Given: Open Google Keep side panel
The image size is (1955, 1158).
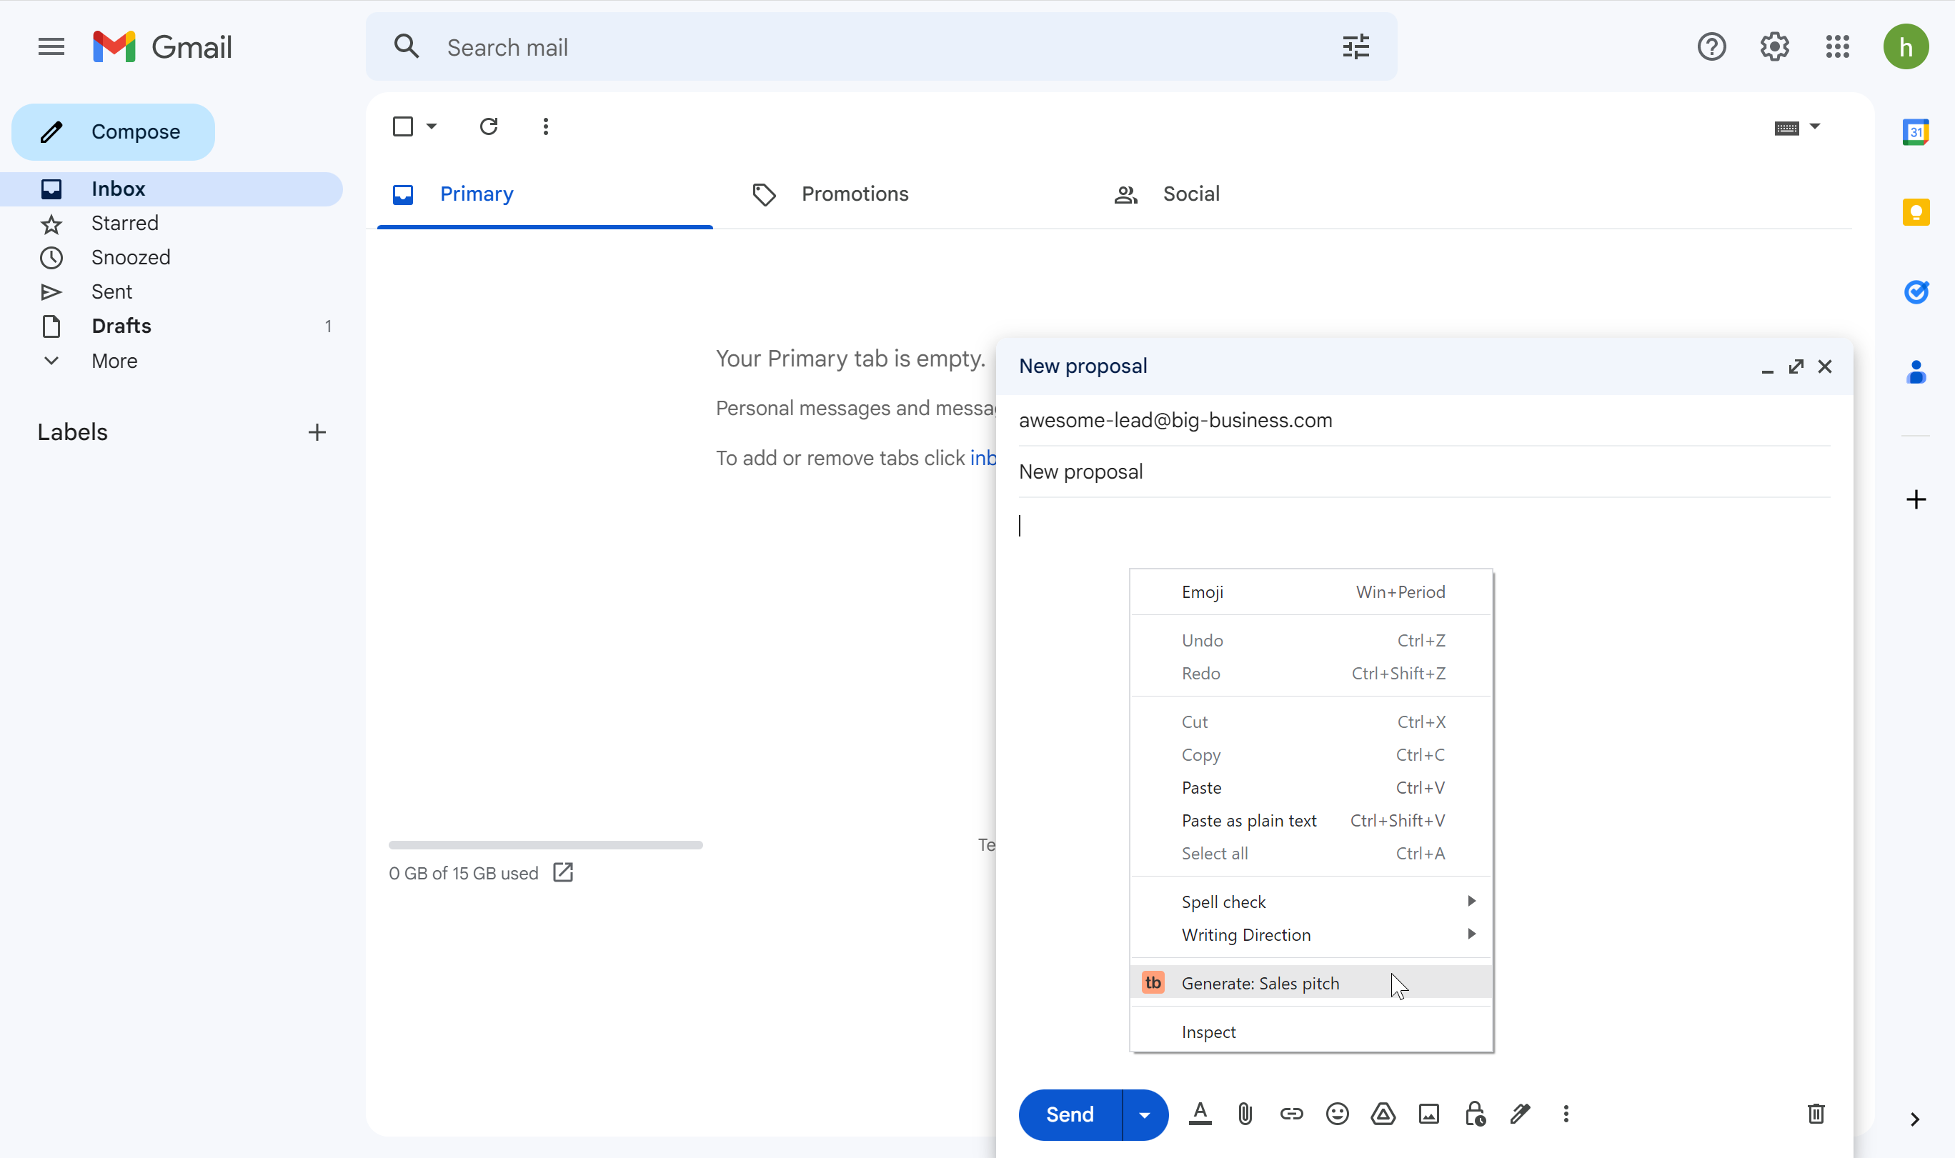Looking at the screenshot, I should coord(1915,212).
